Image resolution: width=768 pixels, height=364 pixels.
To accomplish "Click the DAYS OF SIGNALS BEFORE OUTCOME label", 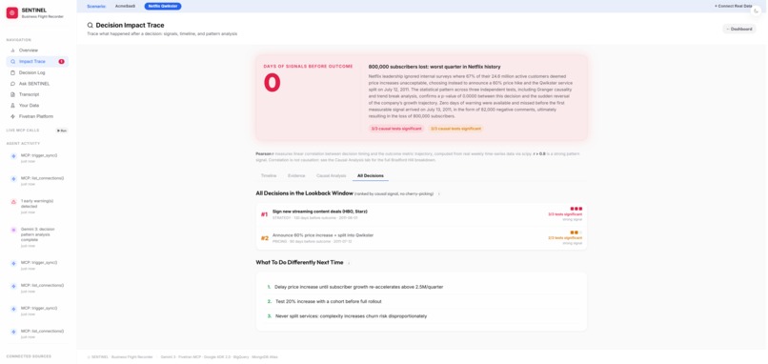I will point(308,66).
